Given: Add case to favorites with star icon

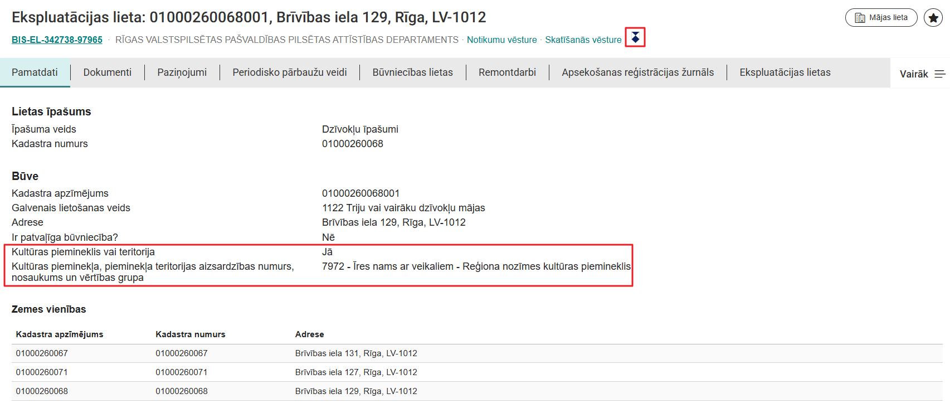Looking at the screenshot, I should 933,18.
